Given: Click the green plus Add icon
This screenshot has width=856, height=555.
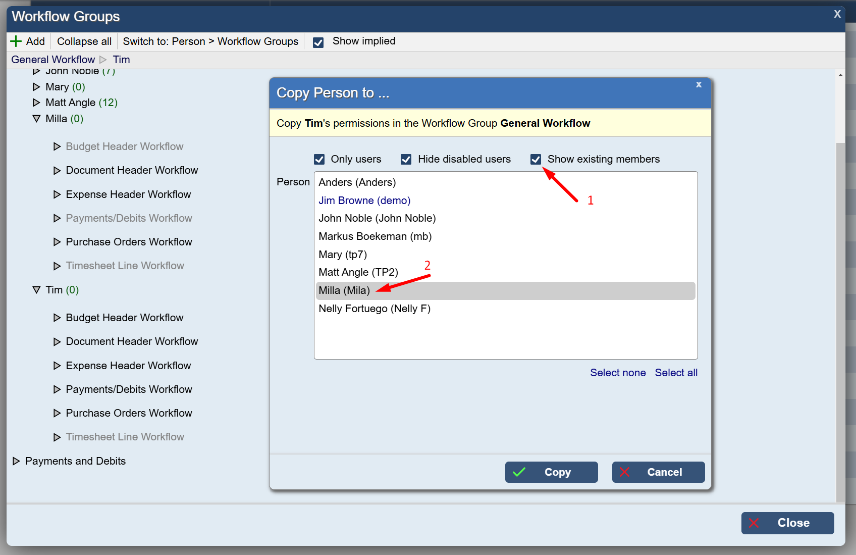Looking at the screenshot, I should coord(16,41).
